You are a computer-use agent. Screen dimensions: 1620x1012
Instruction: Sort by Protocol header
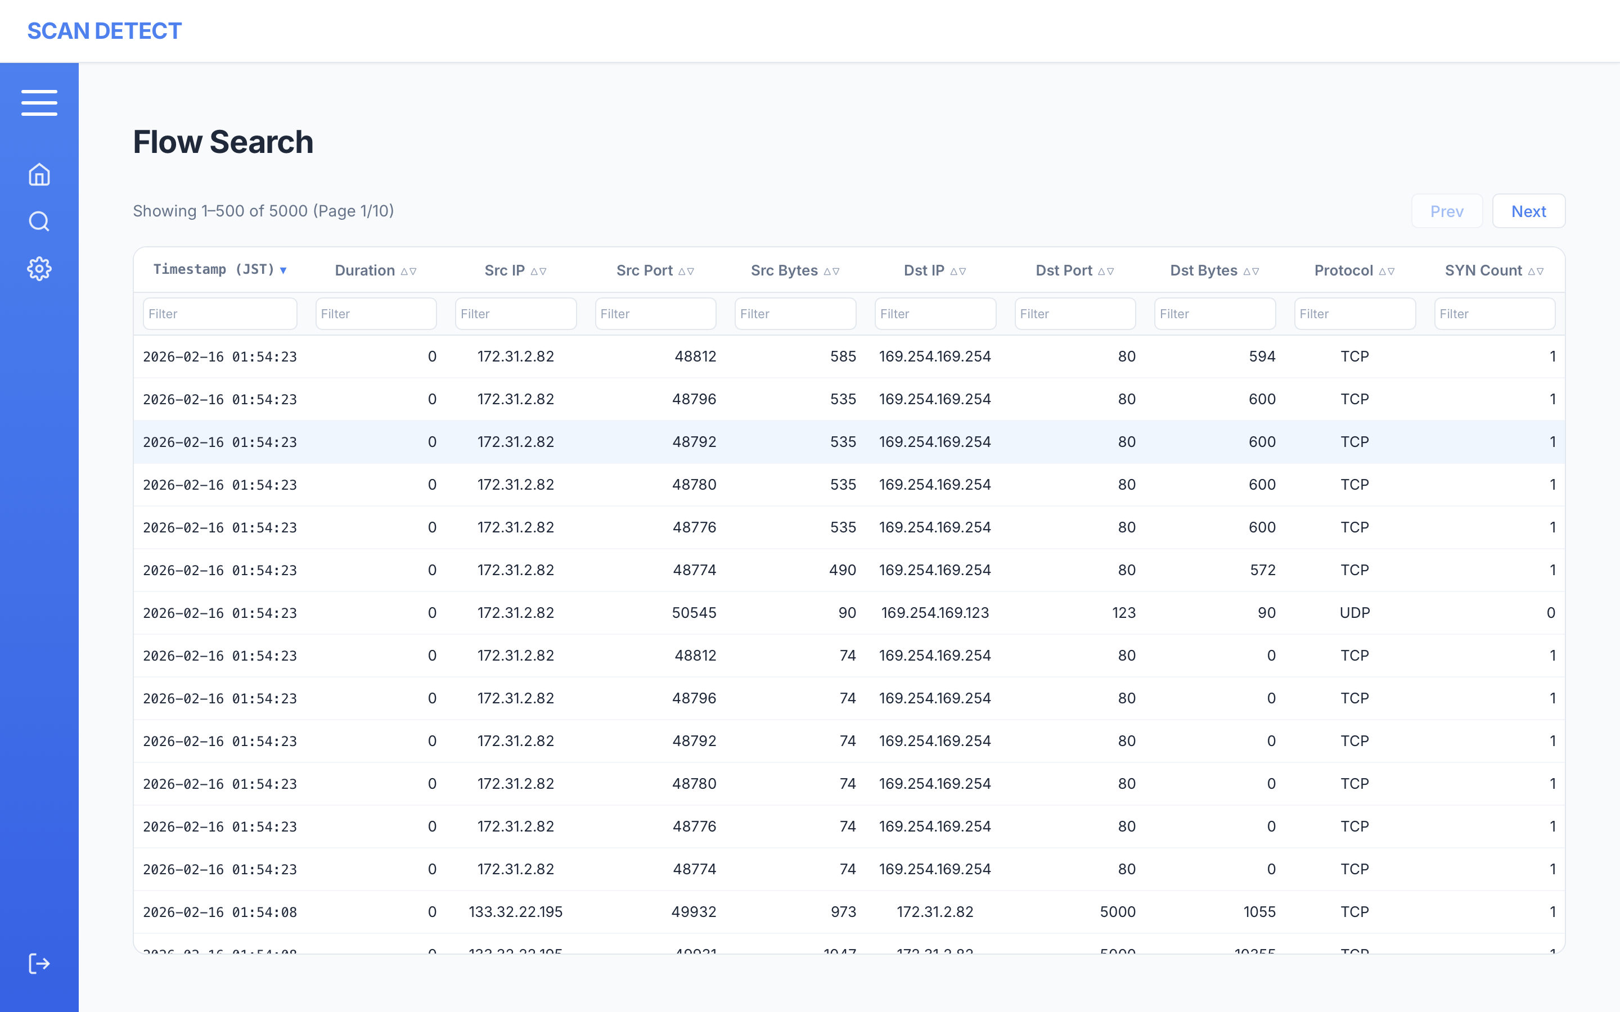[x=1354, y=270]
